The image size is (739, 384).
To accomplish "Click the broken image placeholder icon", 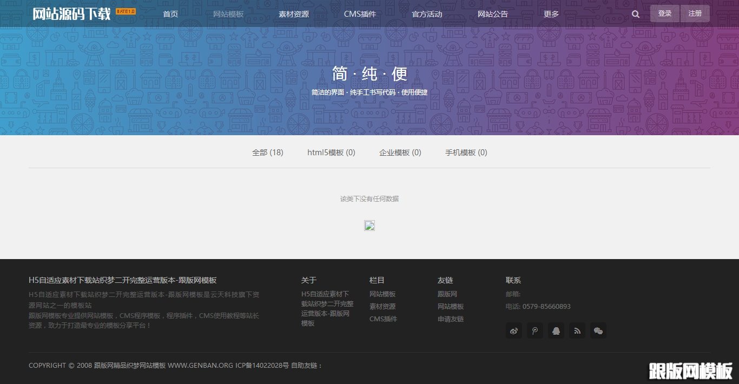I will click(x=369, y=226).
